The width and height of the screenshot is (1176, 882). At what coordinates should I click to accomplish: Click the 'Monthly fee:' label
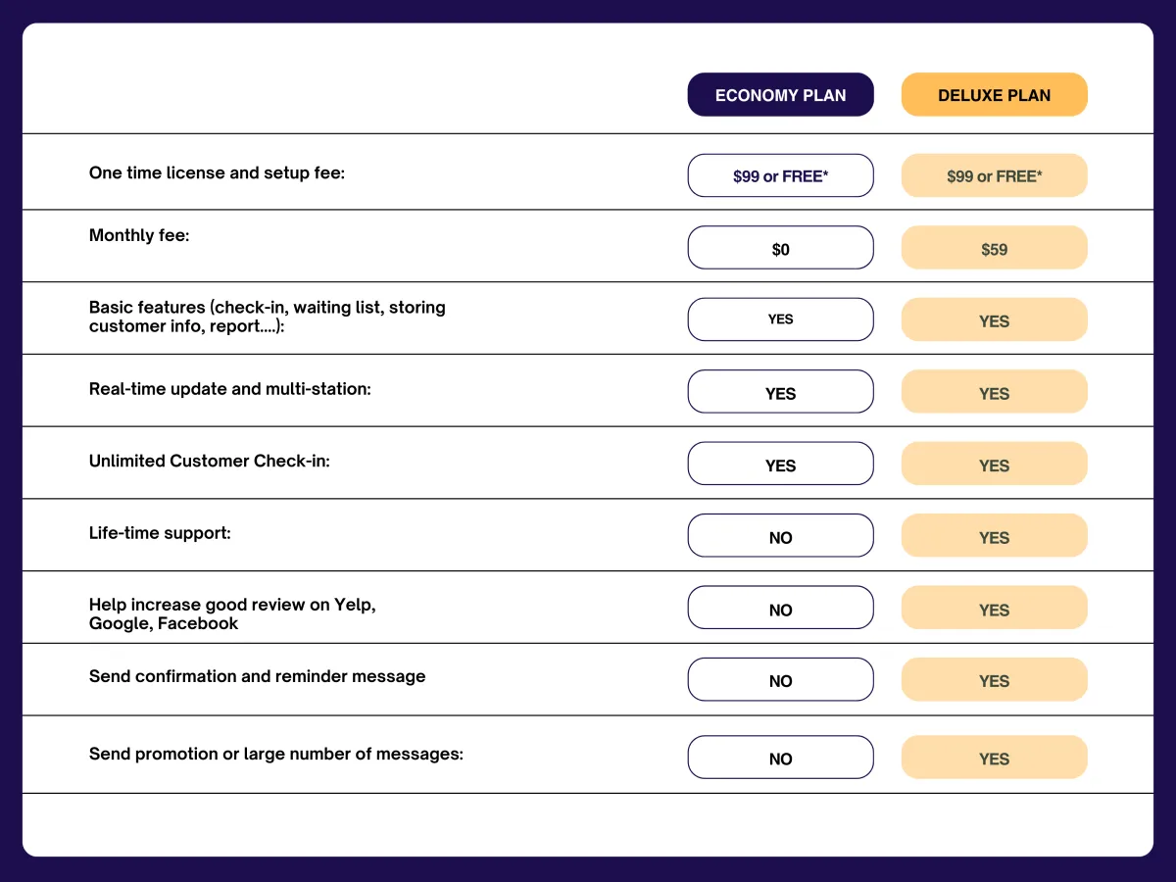coord(139,235)
